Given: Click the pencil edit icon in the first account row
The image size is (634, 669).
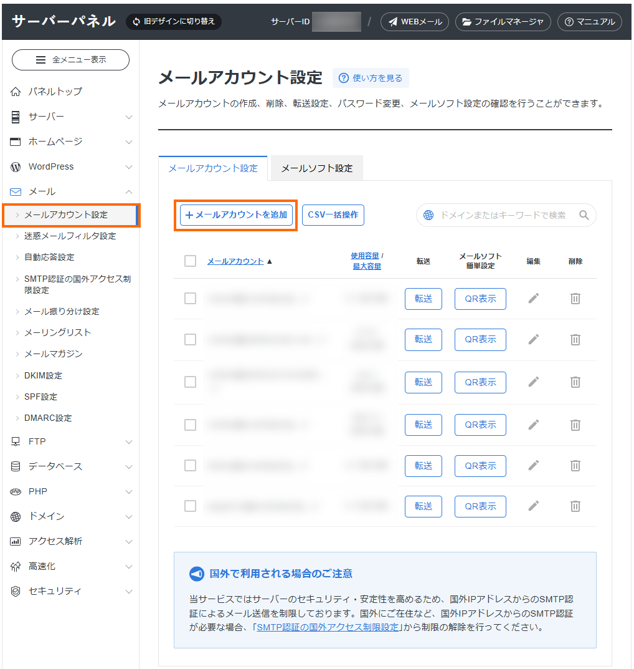Looking at the screenshot, I should (x=534, y=298).
